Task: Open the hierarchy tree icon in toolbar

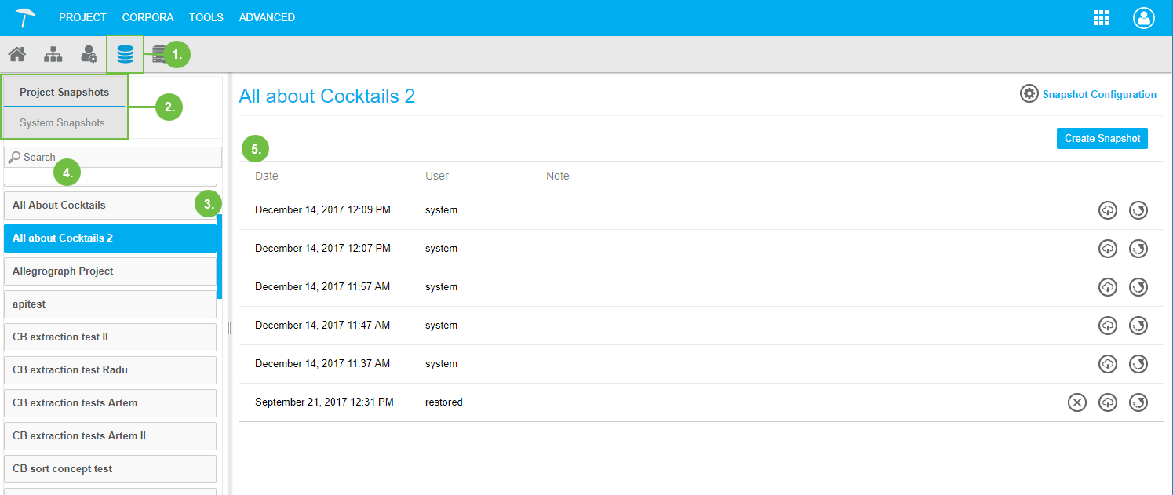Action: click(53, 54)
